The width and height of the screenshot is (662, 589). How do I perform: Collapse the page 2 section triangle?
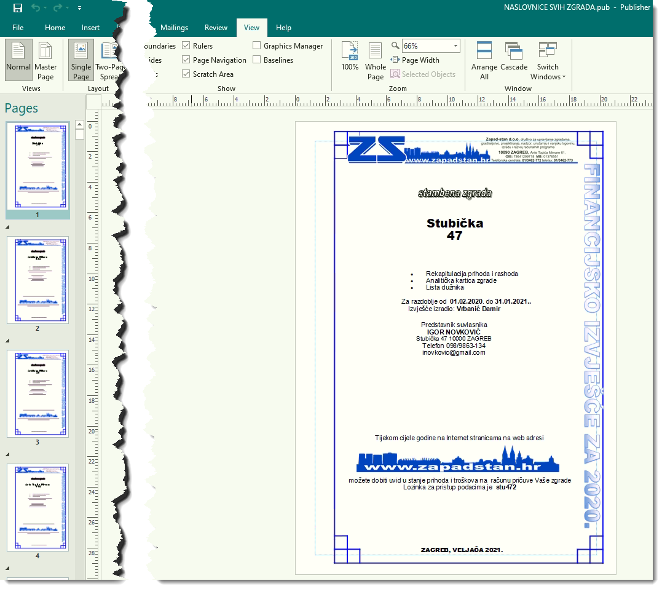7,341
